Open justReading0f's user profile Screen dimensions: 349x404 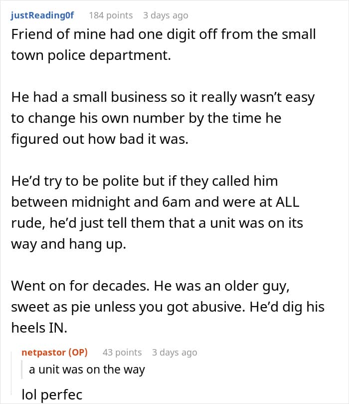click(42, 15)
